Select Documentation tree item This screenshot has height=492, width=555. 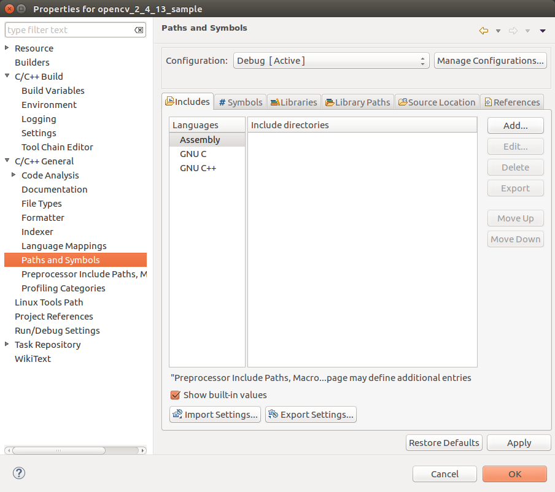pos(54,189)
